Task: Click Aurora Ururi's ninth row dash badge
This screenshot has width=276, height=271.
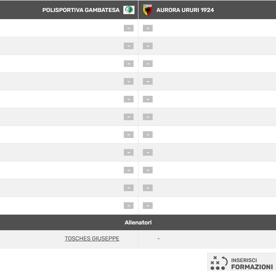Action: point(148,170)
